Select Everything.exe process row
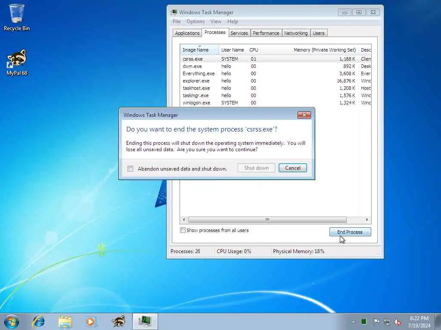This screenshot has width=441, height=330. [276, 73]
